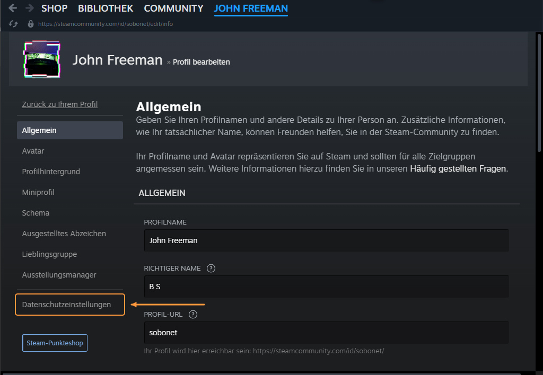Click into the Richtiger Name input field
The image size is (543, 375).
click(326, 287)
